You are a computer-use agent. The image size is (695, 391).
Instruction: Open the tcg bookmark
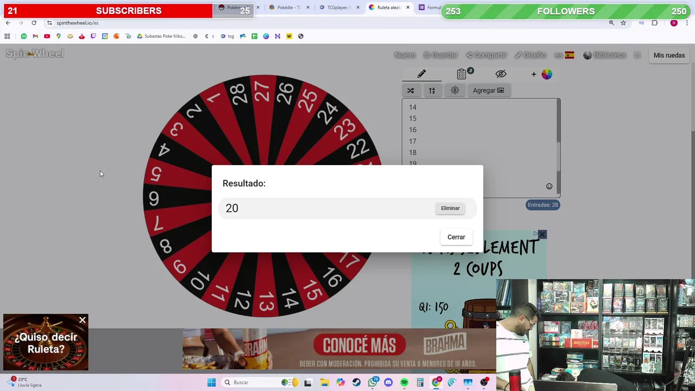point(228,36)
